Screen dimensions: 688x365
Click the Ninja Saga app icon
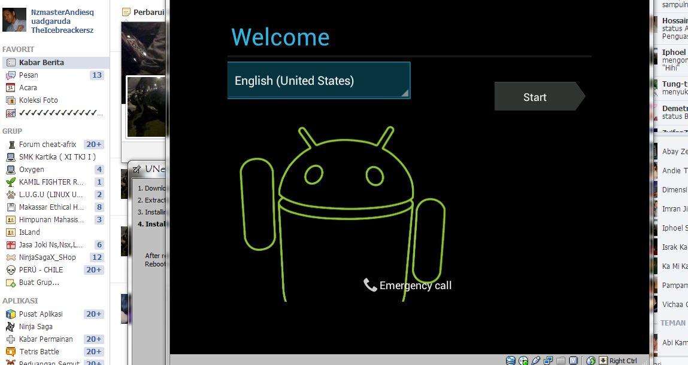coord(11,327)
